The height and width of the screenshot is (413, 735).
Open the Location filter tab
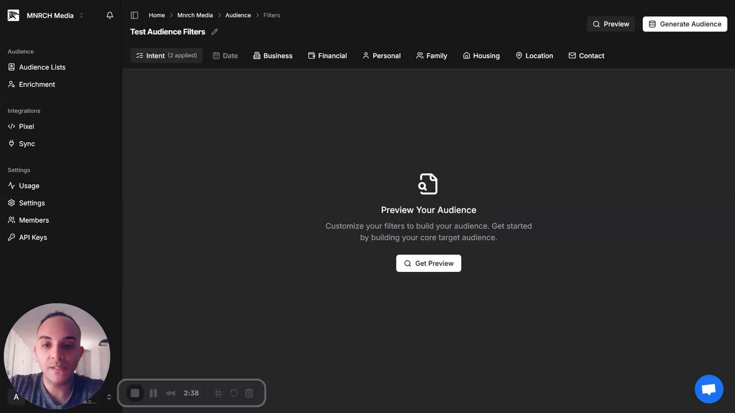534,56
